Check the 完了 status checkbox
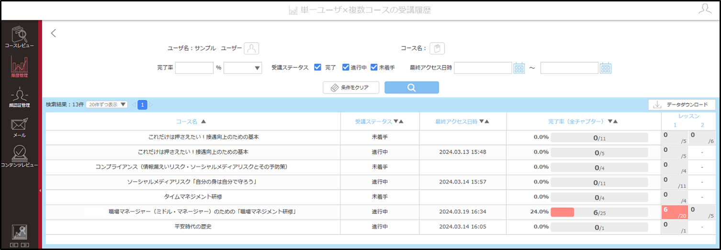Viewport: 721px width, 250px height. coord(317,67)
